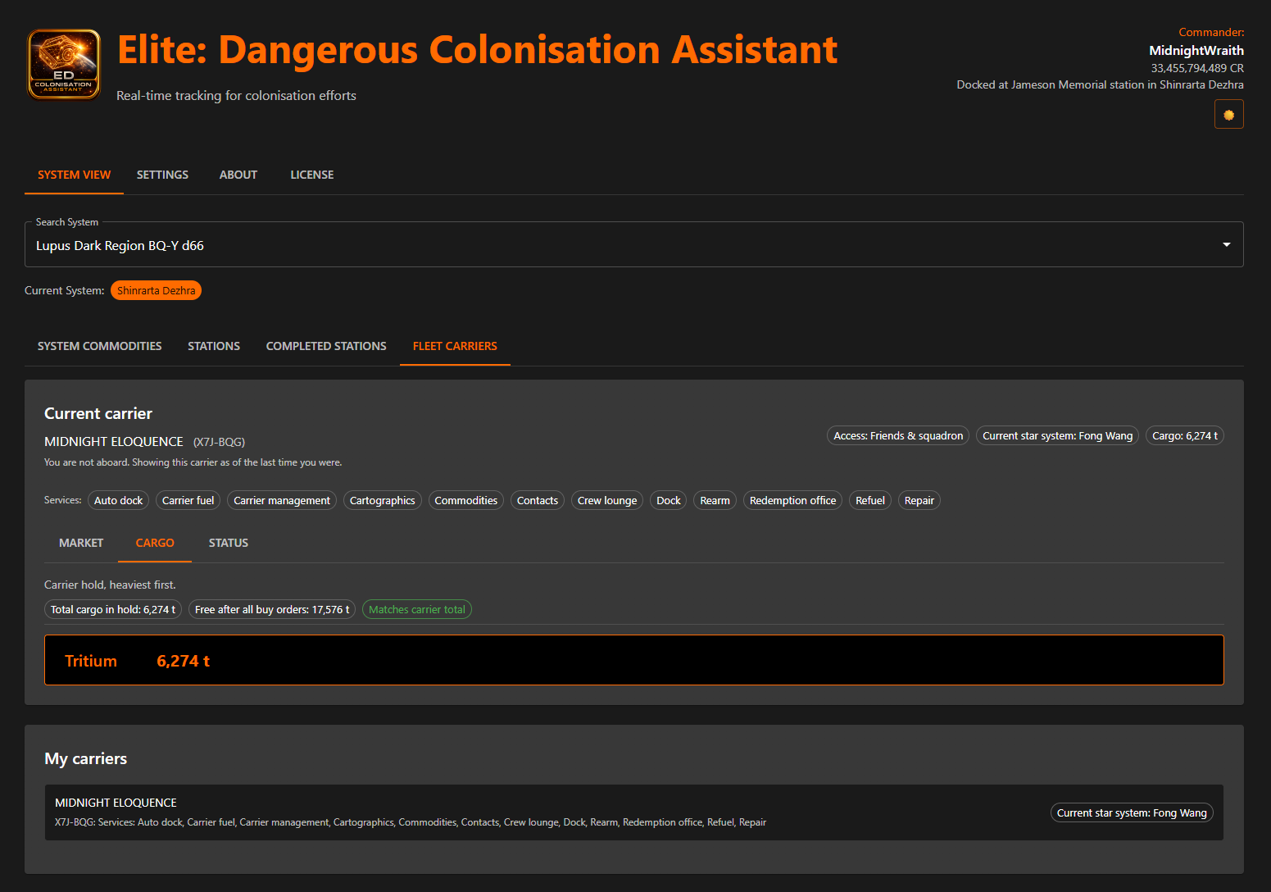Click the Refuel service chip
Viewport: 1271px width, 892px height.
pos(870,500)
